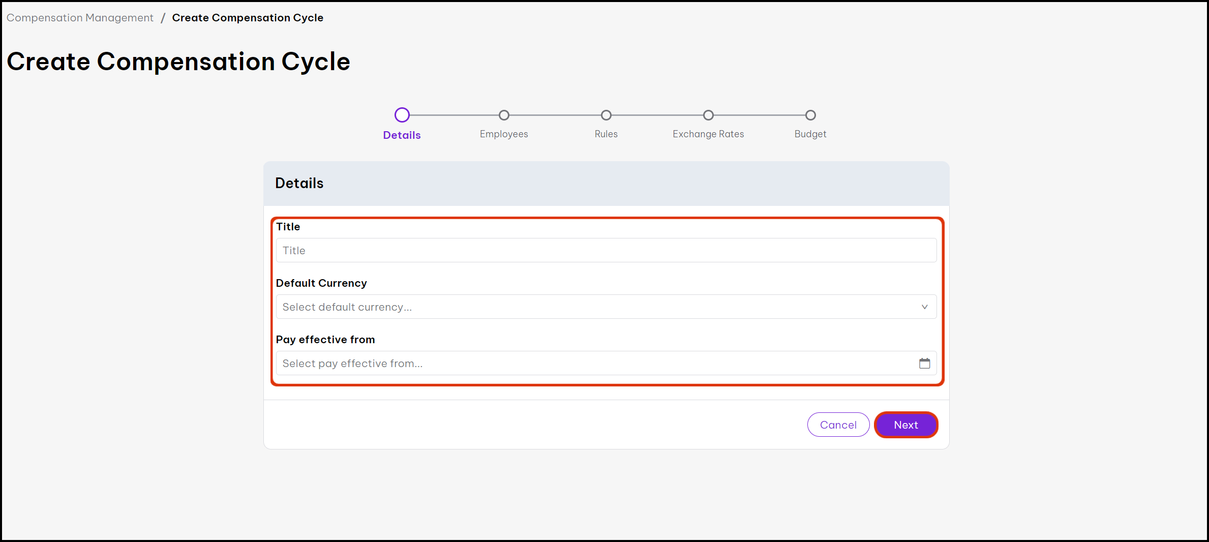Image resolution: width=1209 pixels, height=542 pixels.
Task: Open the Select pay effective from field
Action: (x=595, y=363)
